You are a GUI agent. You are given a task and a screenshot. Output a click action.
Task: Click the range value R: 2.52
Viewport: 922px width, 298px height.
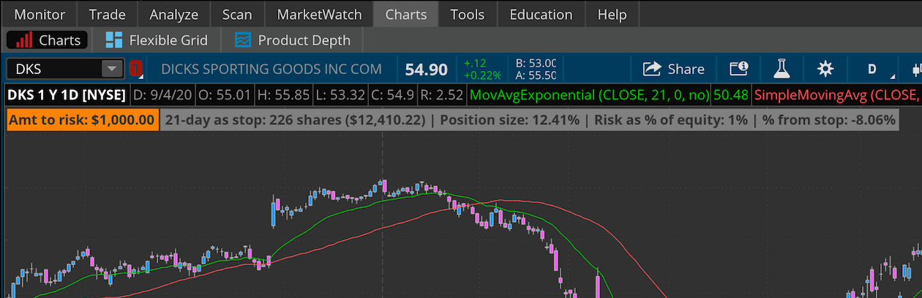[443, 94]
